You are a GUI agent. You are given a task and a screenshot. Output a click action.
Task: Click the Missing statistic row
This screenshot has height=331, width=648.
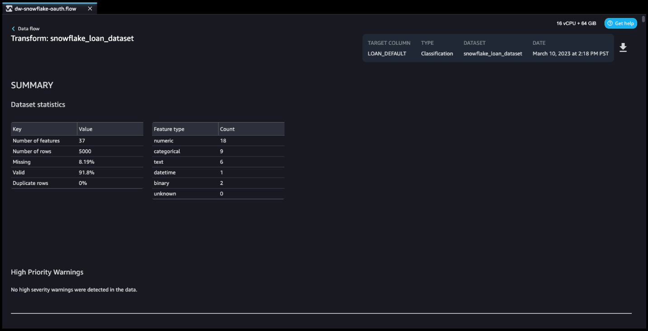point(22,162)
